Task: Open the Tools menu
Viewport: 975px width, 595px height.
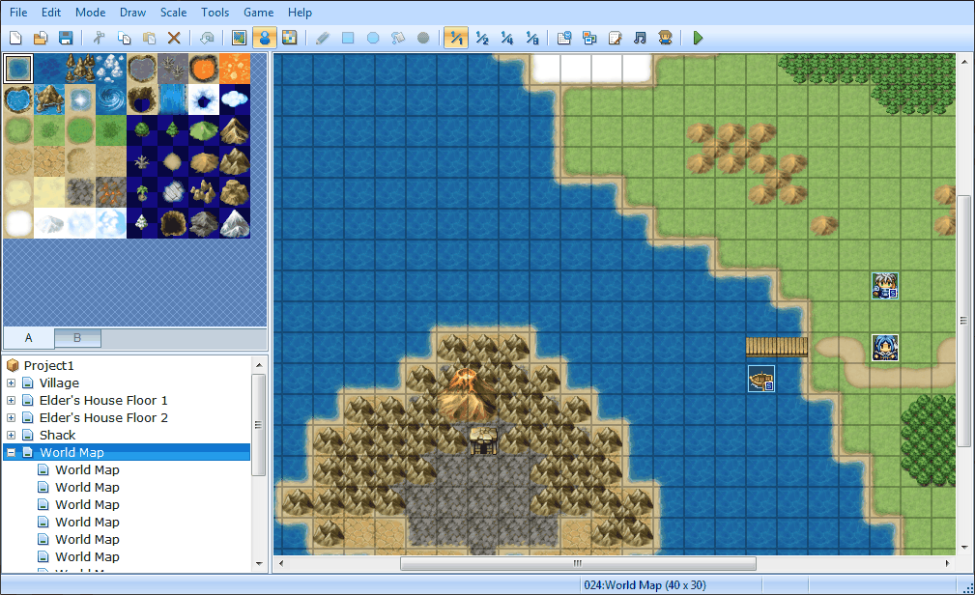Action: [215, 13]
